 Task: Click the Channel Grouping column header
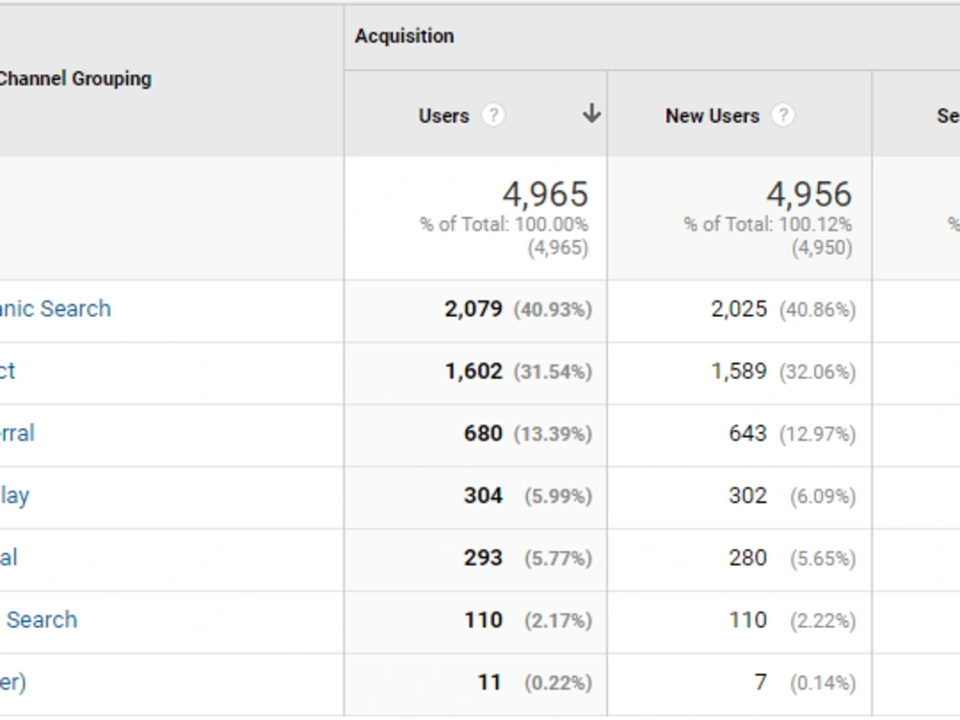click(75, 79)
